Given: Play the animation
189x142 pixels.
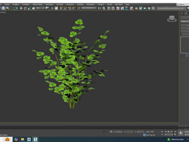Looking at the screenshot, I should tap(169, 131).
